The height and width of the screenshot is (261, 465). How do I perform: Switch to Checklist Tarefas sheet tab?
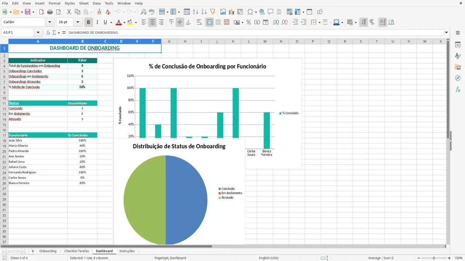point(77,251)
